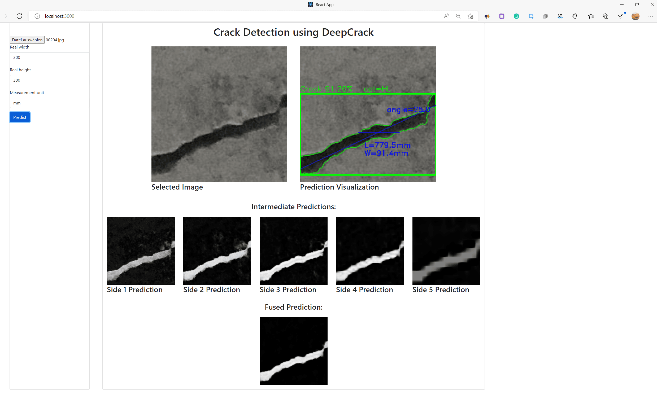Open site information icon beside localhost

click(37, 16)
